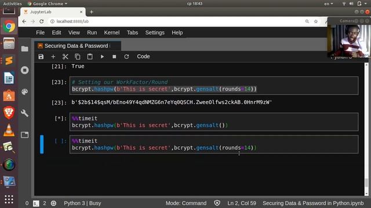Open Ubuntu Software from the dock

tap(9, 95)
